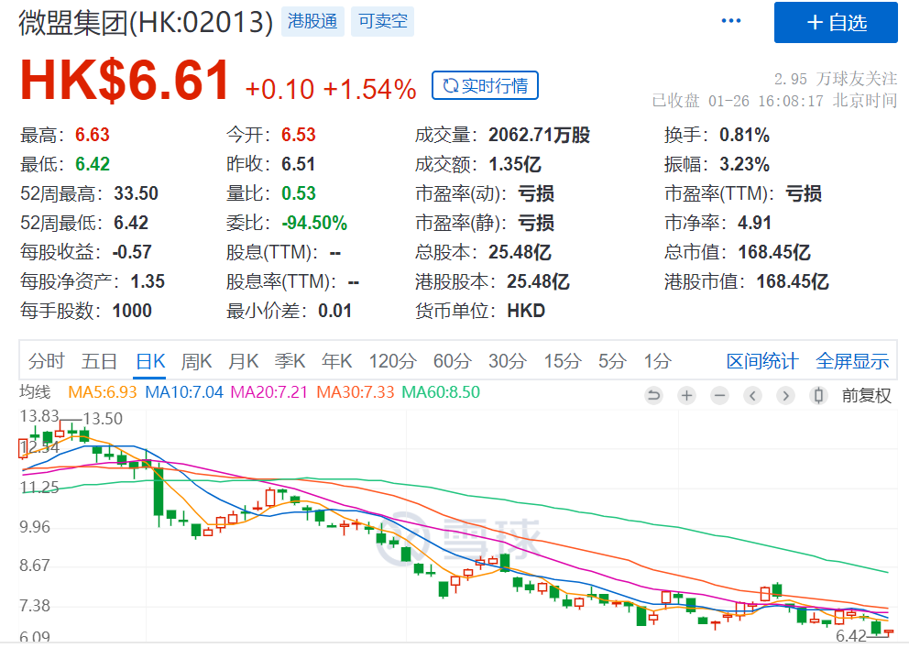Select the 季K chart tab
The image size is (909, 648).
pyautogui.click(x=290, y=361)
